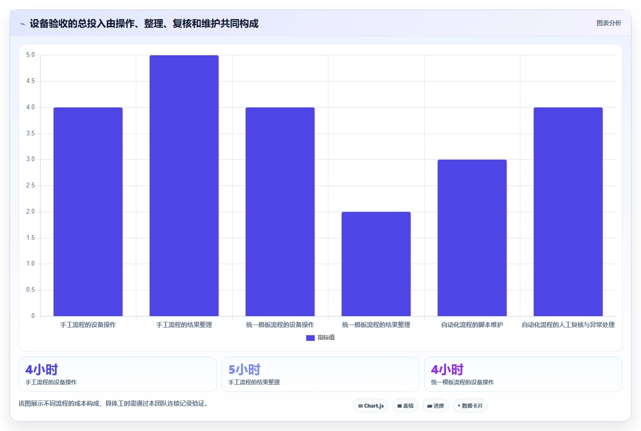The height and width of the screenshot is (431, 641).
Task: Click axis label 统一模板流程的结果整理
Action: pyautogui.click(x=376, y=325)
